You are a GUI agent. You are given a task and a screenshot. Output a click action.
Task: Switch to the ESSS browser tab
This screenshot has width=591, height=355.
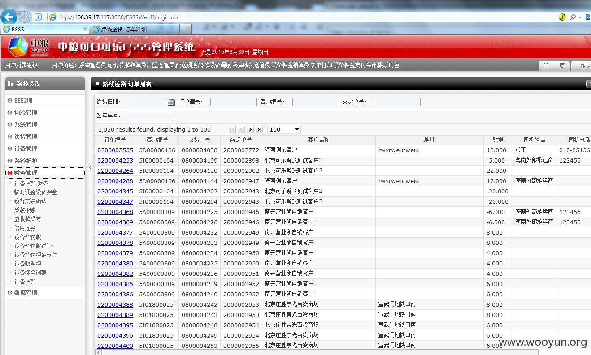point(45,29)
